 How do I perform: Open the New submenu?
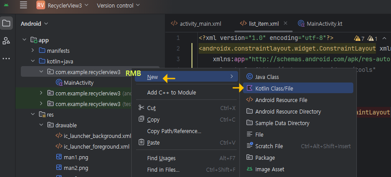pos(186,77)
